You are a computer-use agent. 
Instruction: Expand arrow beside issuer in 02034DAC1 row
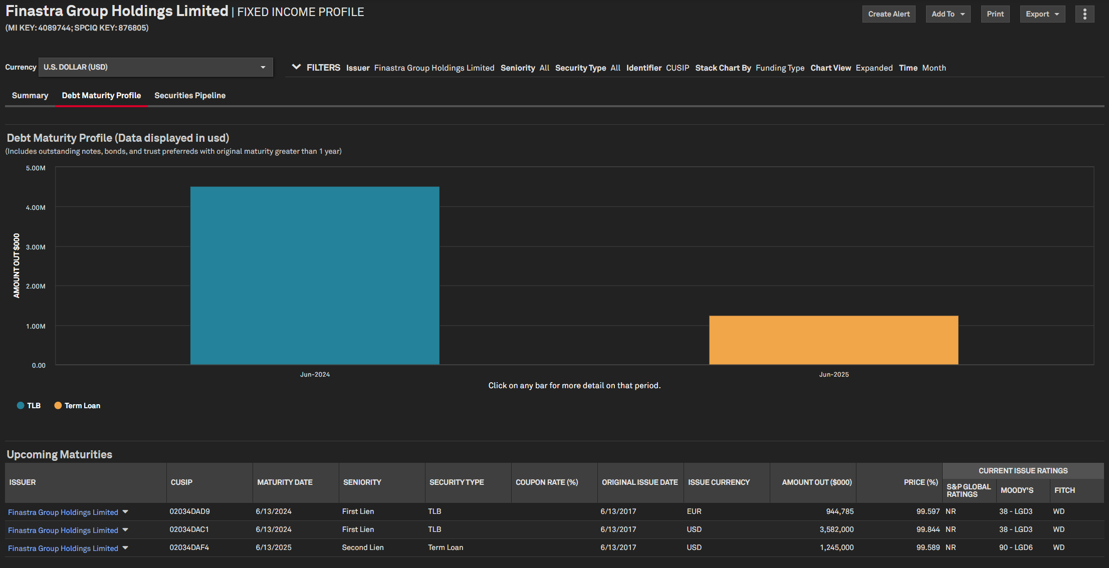[x=125, y=530]
